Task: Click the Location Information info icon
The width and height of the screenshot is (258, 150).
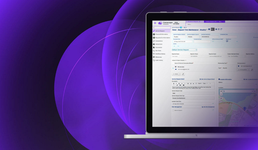Action: 219,79
